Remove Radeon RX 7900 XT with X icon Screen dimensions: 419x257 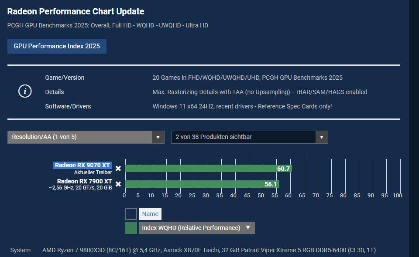[x=118, y=184]
